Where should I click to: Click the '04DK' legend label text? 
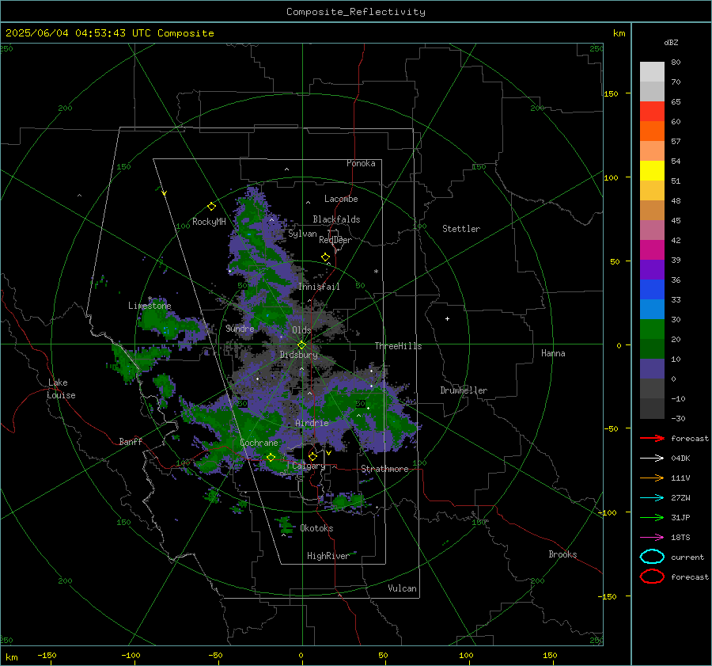(680, 458)
